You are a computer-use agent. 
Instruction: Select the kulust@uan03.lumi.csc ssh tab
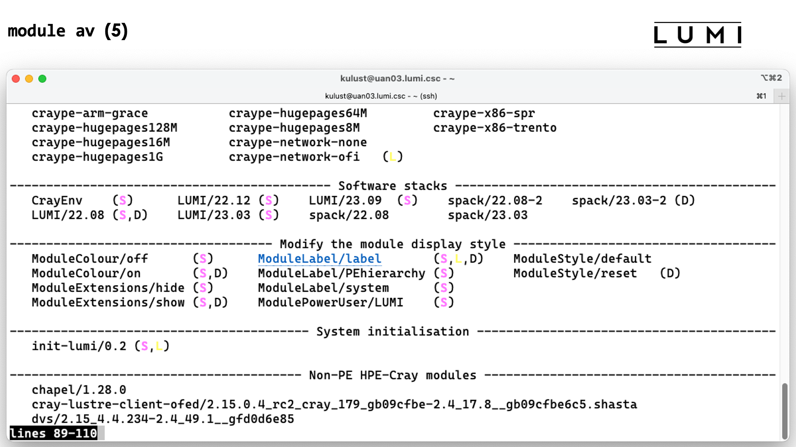coord(381,96)
